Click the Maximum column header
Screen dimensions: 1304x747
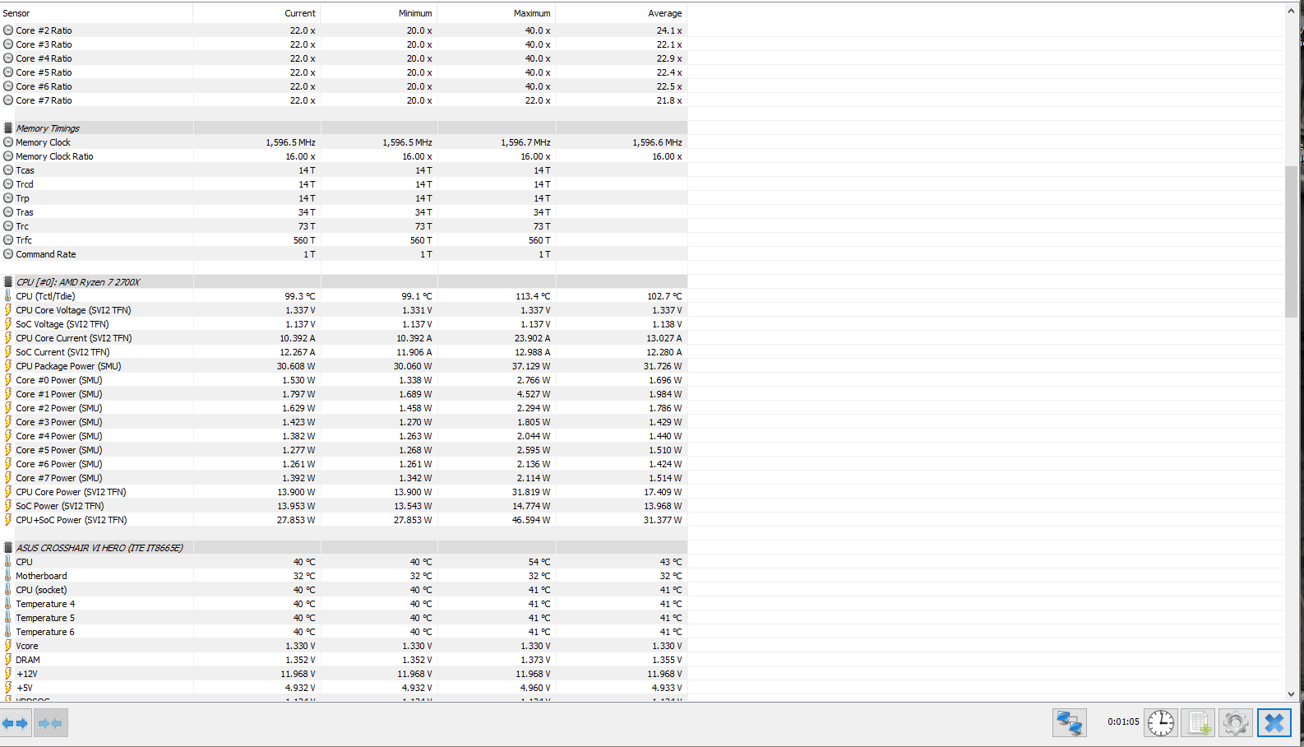pyautogui.click(x=497, y=13)
